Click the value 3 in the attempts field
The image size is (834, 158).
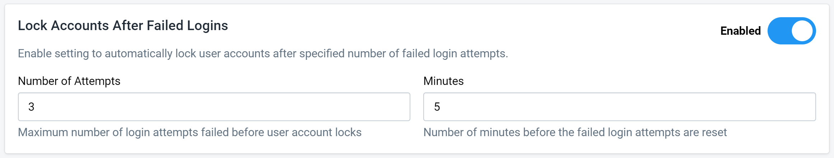pos(31,107)
